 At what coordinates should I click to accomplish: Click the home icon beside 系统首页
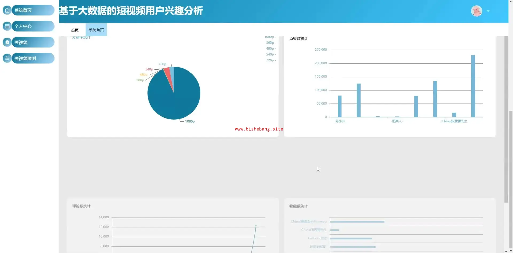[7, 10]
